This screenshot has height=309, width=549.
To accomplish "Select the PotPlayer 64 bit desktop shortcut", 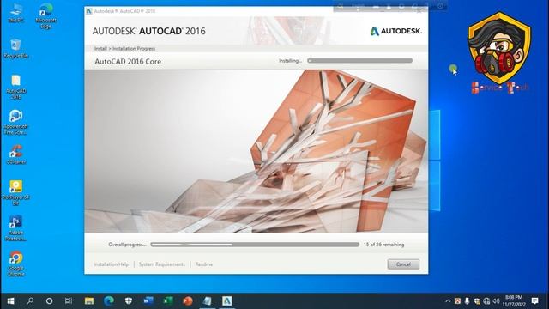I will point(15,192).
